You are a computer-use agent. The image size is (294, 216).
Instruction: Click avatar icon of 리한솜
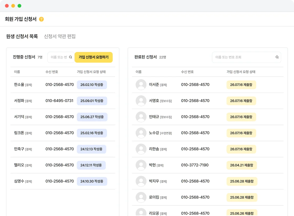click(x=141, y=149)
